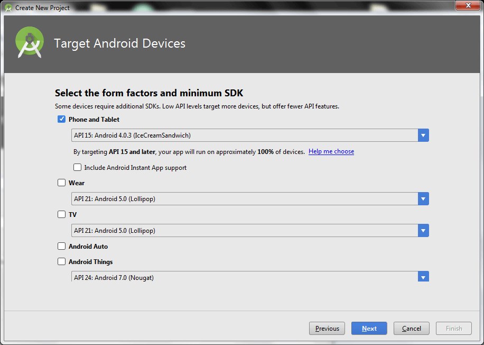Close the Create New Project window

tap(467, 6)
